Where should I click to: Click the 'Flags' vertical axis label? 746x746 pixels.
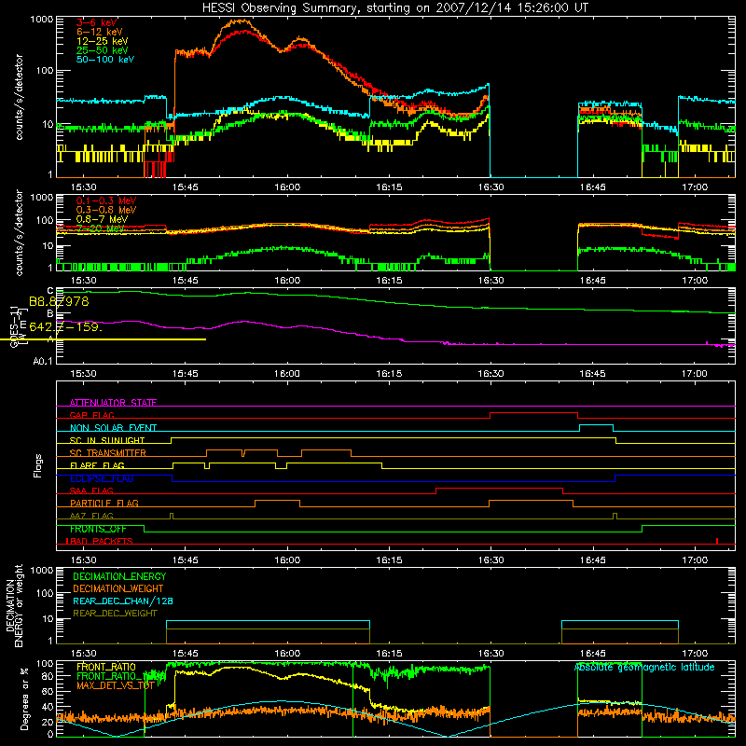pyautogui.click(x=38, y=465)
